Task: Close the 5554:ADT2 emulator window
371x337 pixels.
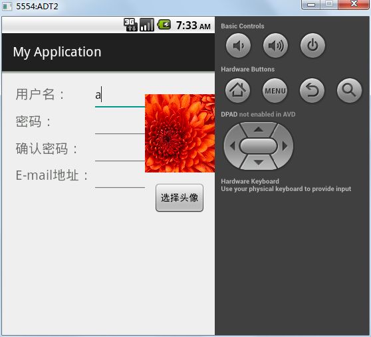Action: [354, 4]
